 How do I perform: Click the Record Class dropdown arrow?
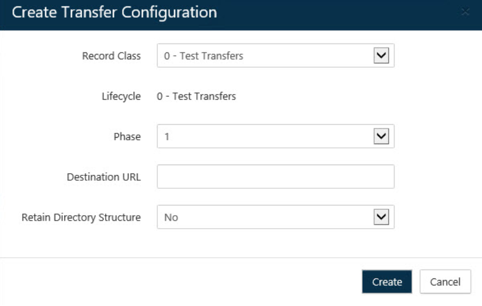pyautogui.click(x=381, y=56)
